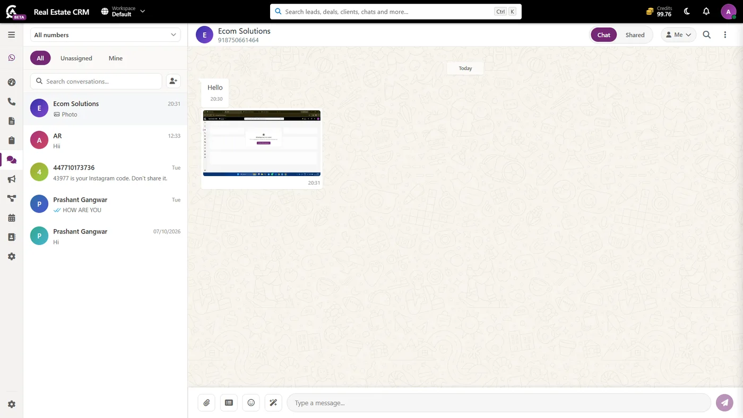743x418 pixels.
Task: Click the Type a message input box
Action: [x=499, y=403]
